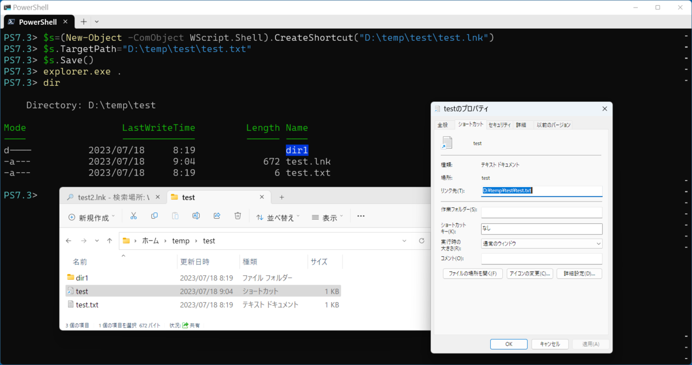Viewport: 692px width, 365px height.
Task: Close the test tab in Explorer
Action: (x=261, y=197)
